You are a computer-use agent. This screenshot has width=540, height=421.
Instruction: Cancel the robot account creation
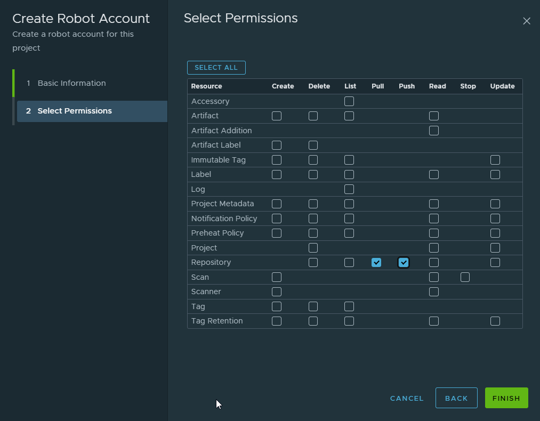407,398
